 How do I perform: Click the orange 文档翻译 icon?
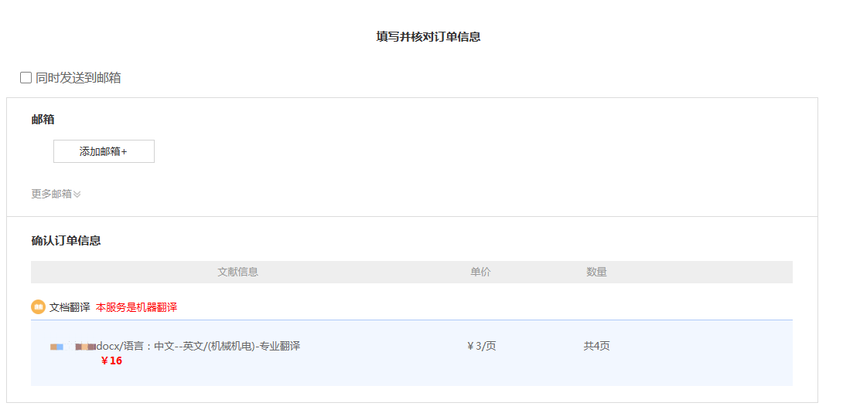point(38,307)
